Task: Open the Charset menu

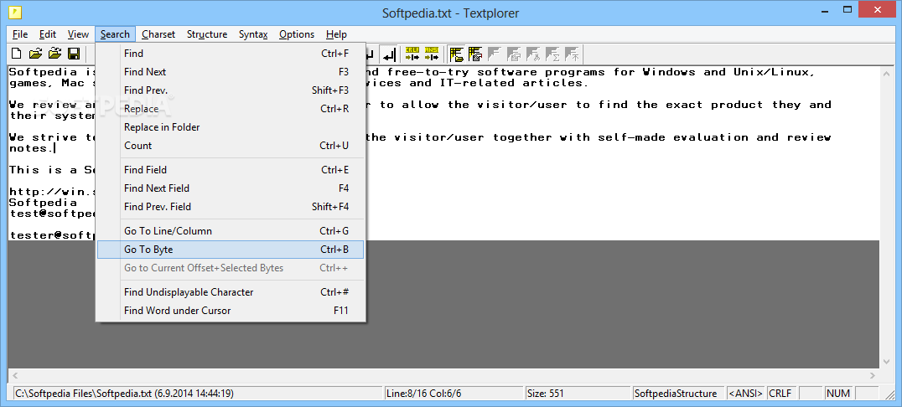Action: tap(158, 34)
